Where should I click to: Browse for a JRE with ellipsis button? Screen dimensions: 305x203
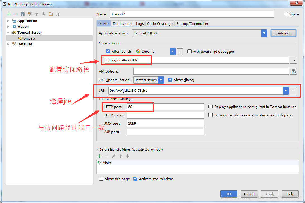coord(293,91)
